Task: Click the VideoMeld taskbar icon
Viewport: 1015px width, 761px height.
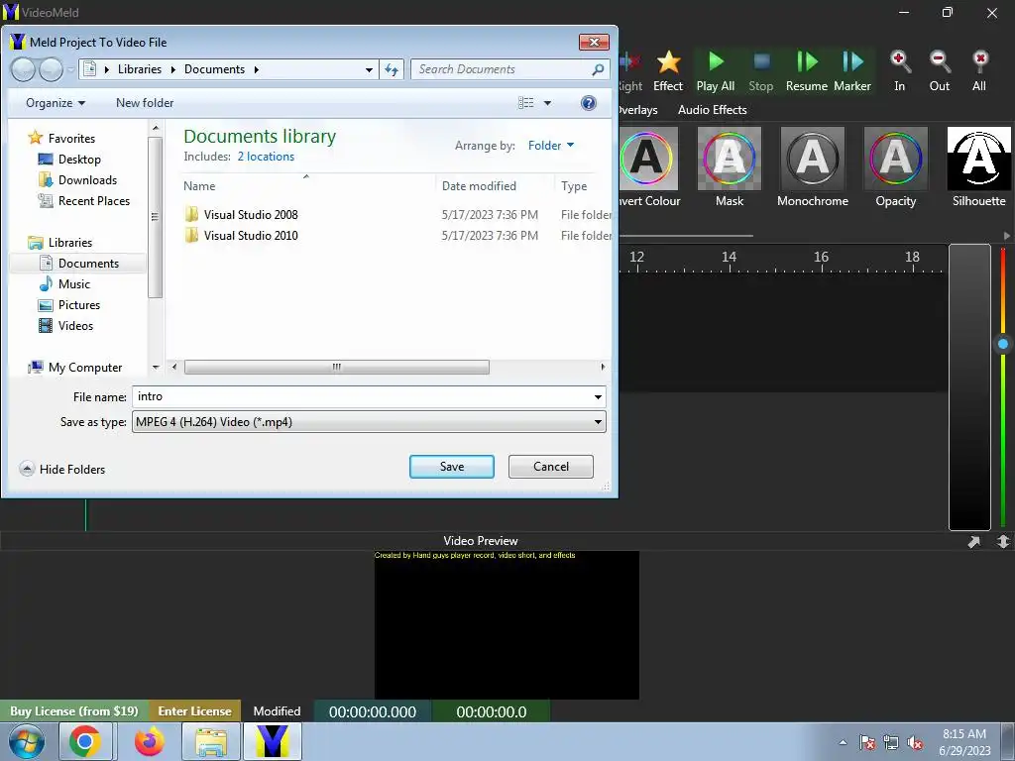Action: pyautogui.click(x=273, y=741)
